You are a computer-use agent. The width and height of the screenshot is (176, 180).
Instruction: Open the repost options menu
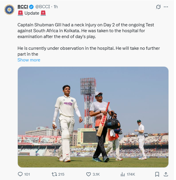[54, 174]
